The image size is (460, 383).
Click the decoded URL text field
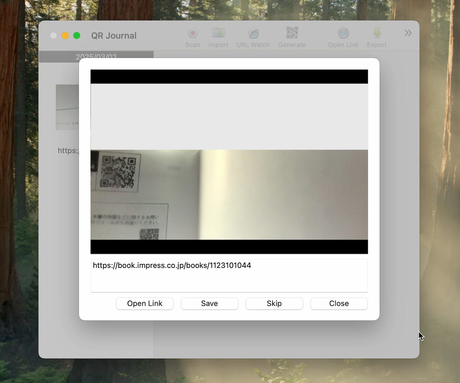tap(229, 275)
